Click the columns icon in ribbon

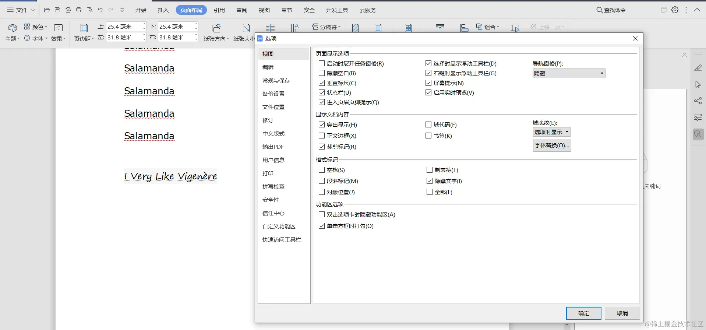click(x=270, y=28)
